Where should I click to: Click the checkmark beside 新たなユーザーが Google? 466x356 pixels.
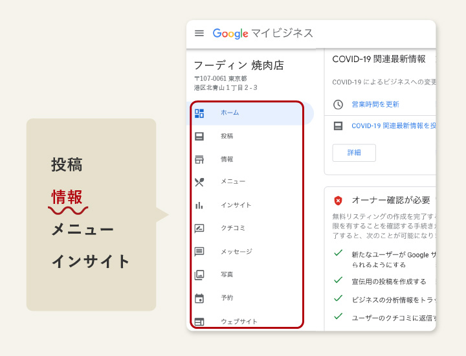tap(338, 253)
